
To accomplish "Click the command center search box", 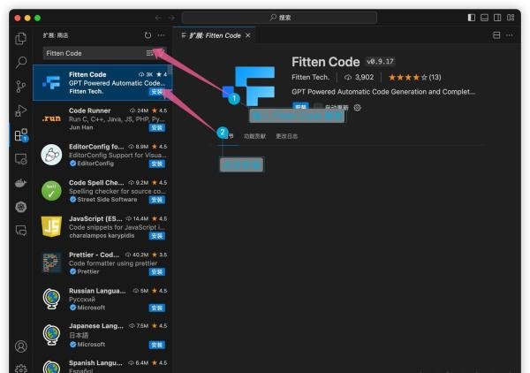I will 279,18.
